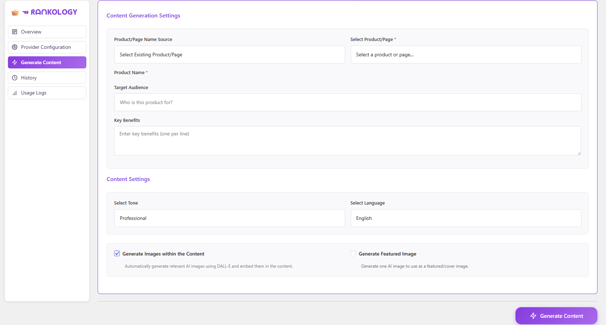
Task: Open the Provider Configuration page
Action: coord(46,47)
